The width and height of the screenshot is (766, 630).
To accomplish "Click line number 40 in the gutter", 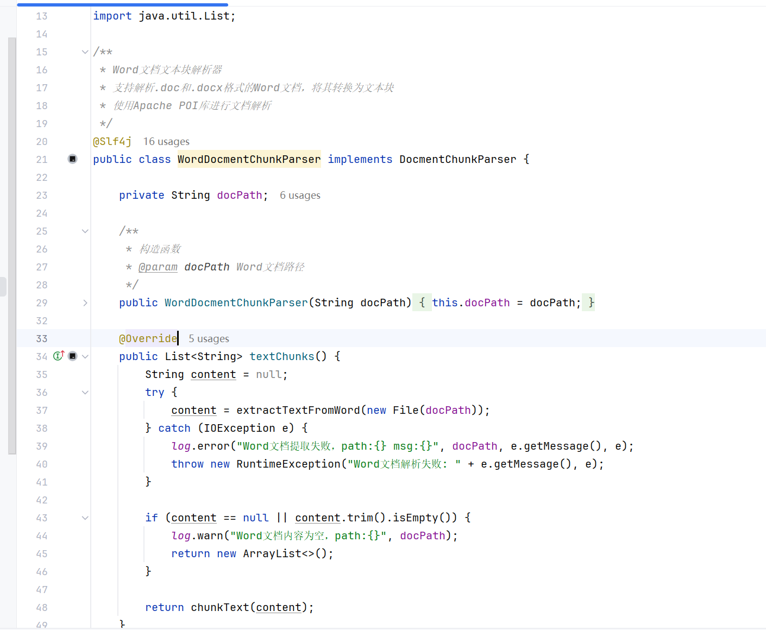I will [41, 464].
